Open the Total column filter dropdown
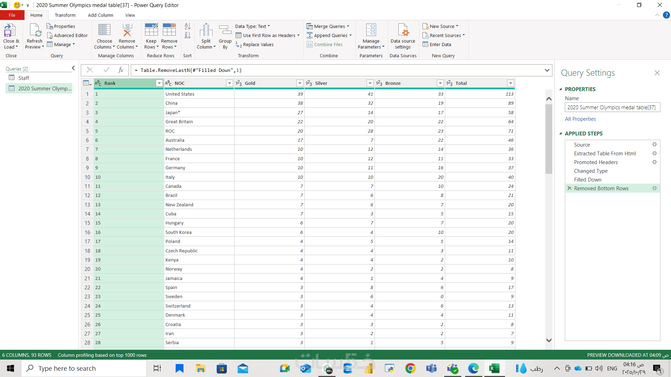Screen dimensions: 671x377 [510, 83]
